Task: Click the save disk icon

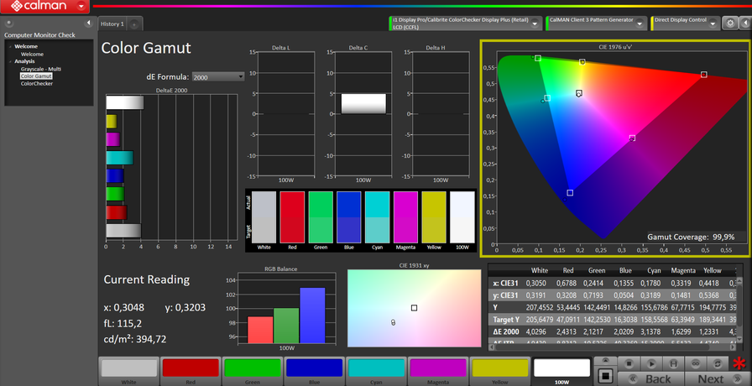Action: pos(673,363)
